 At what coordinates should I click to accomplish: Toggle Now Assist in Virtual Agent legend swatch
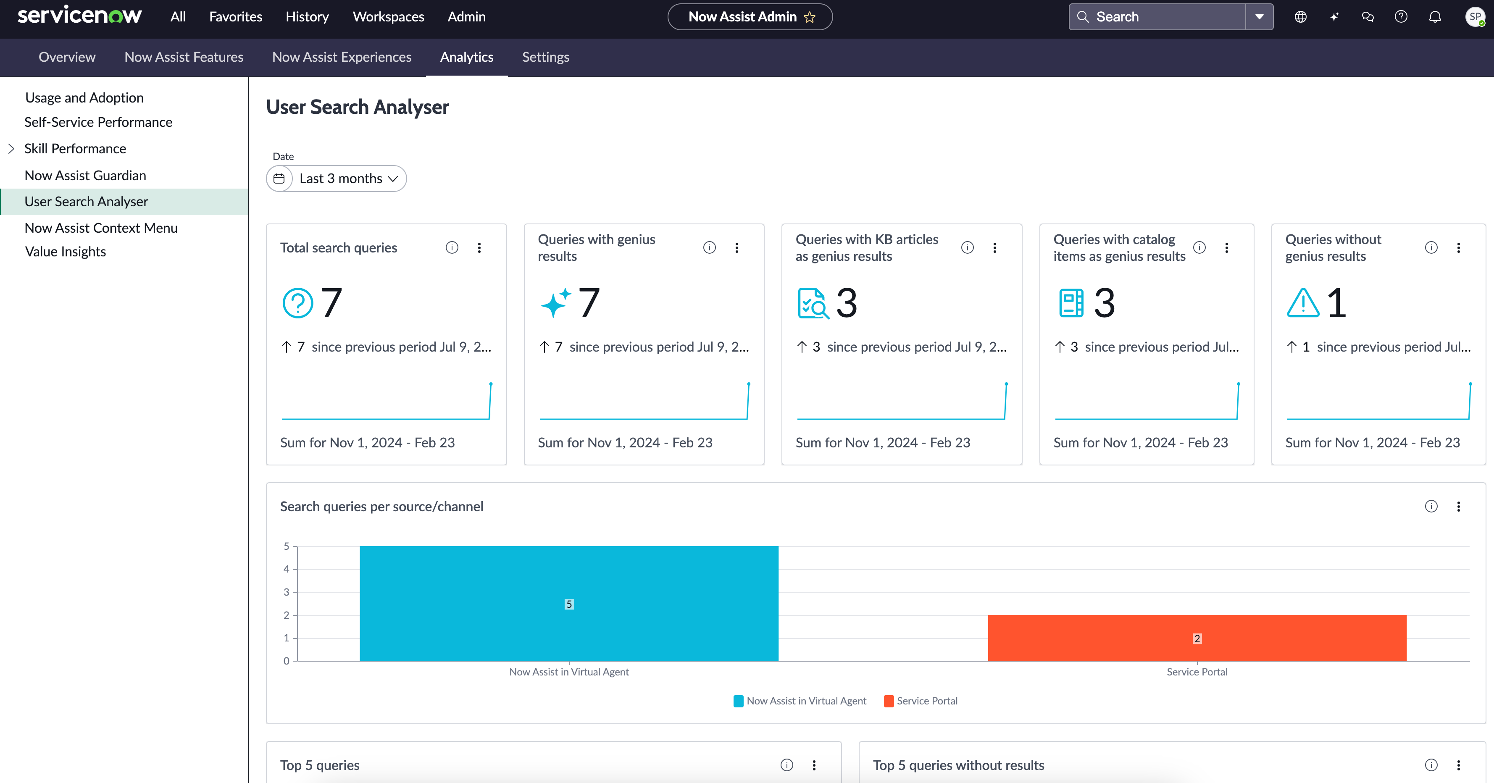click(x=738, y=701)
